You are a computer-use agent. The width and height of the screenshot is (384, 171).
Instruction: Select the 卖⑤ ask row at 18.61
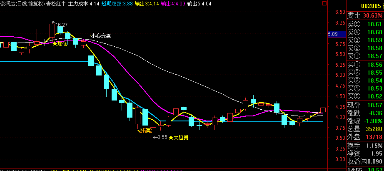365,25
